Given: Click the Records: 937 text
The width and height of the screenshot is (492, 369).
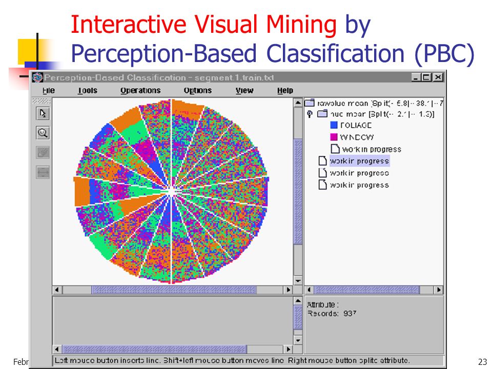Looking at the screenshot, I should coord(332,313).
